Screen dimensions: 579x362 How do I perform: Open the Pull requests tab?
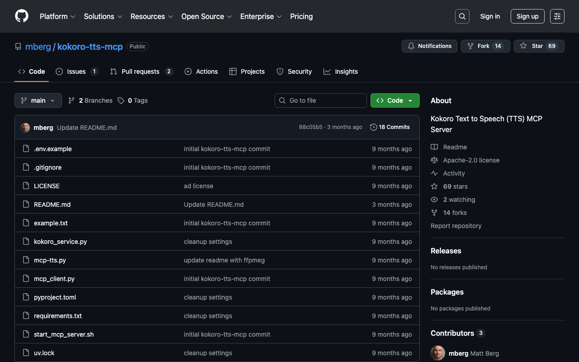coord(141,71)
